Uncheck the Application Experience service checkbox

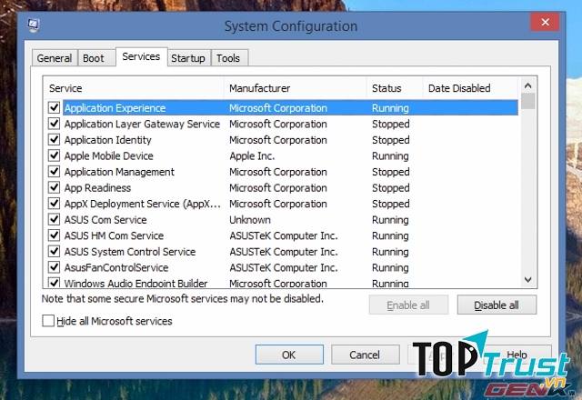54,108
